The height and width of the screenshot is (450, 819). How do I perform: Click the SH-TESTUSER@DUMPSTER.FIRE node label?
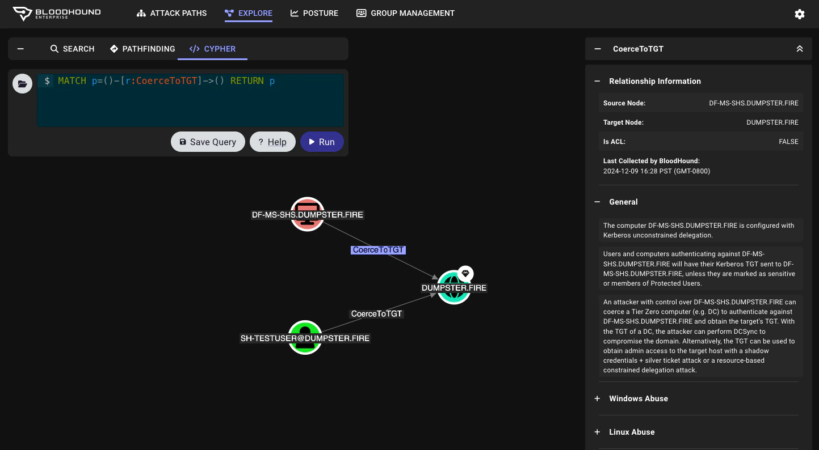point(305,338)
